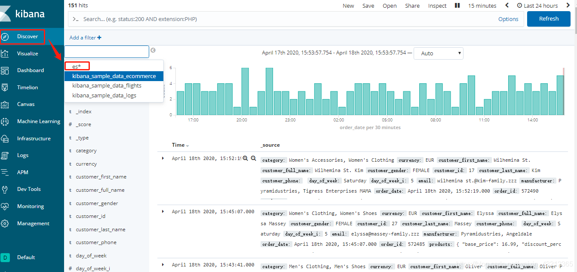Expand the 15:45:07 document row
577x272 pixels.
coord(163,212)
